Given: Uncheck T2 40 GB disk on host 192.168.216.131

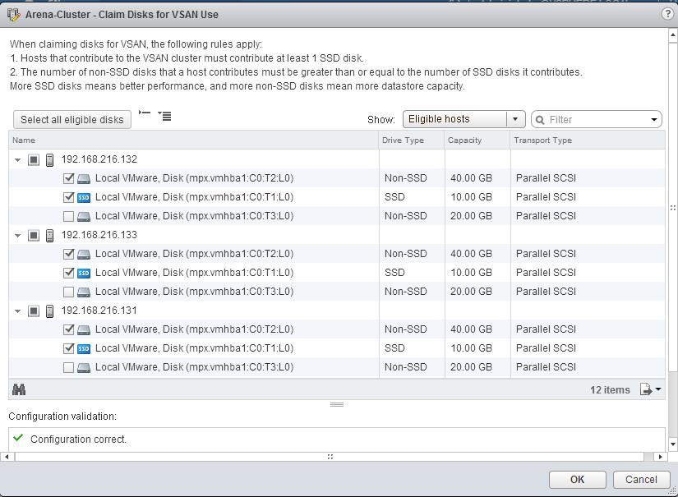Looking at the screenshot, I should pos(68,329).
